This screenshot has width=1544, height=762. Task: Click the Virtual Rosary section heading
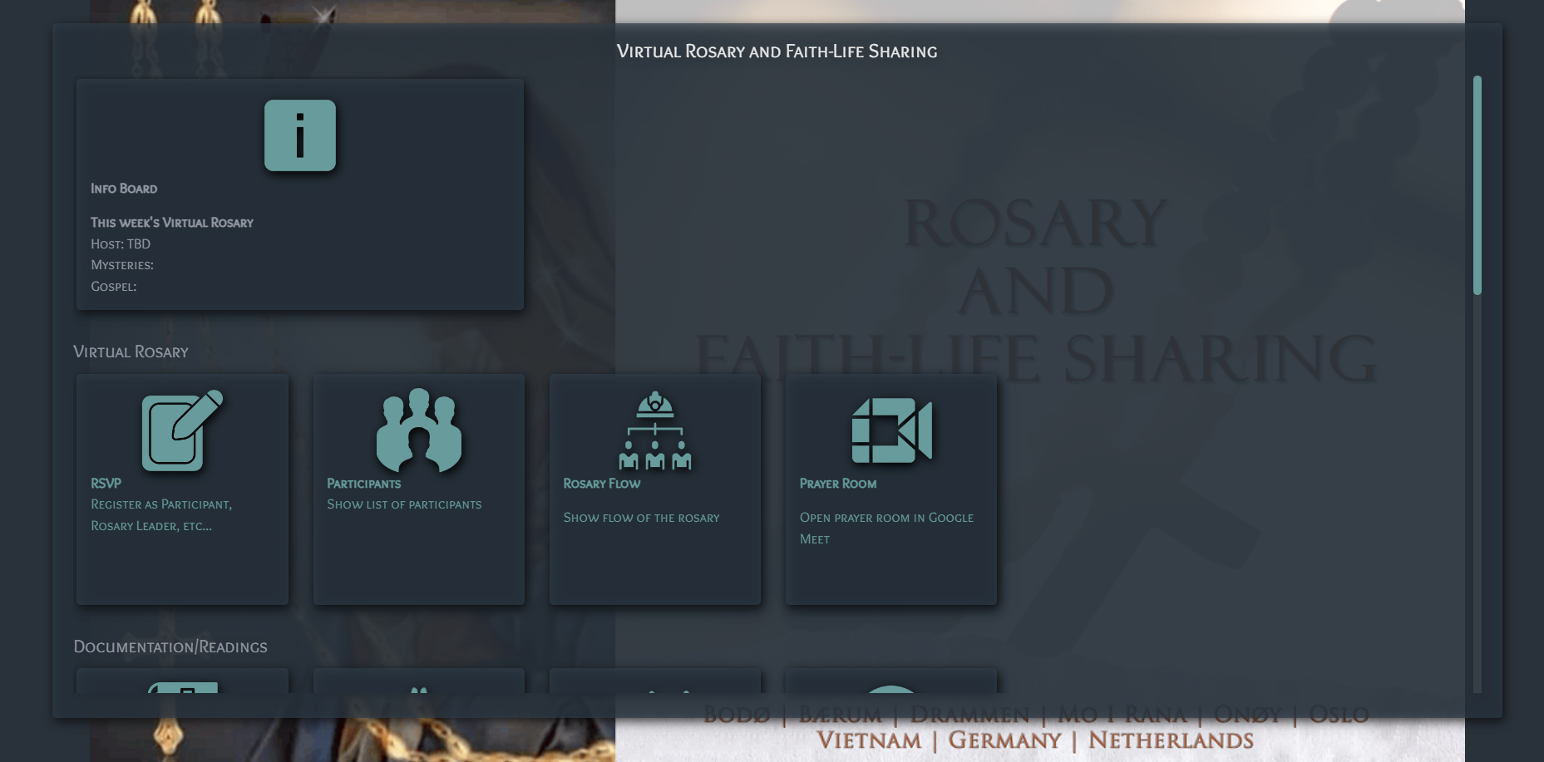coord(131,352)
